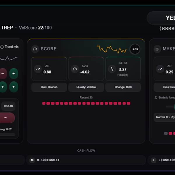Click the σ=2.10 chip
Screen dimensions: 175x175
[8, 106]
